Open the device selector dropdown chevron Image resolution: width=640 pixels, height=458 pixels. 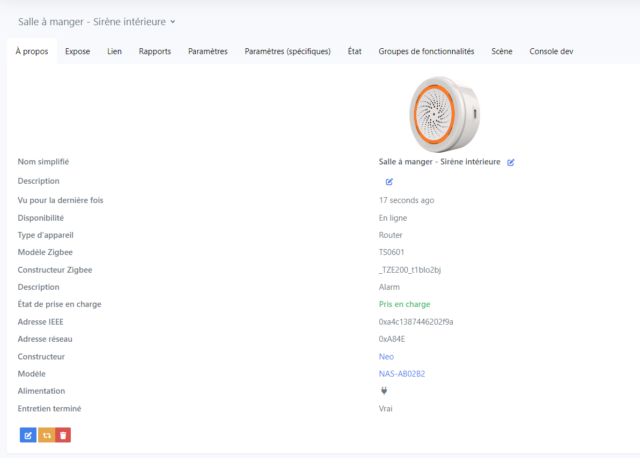[173, 22]
